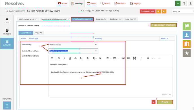Screen dimensions: 194x110
Task: Open paragraph format tool
Action: (x=88, y=58)
